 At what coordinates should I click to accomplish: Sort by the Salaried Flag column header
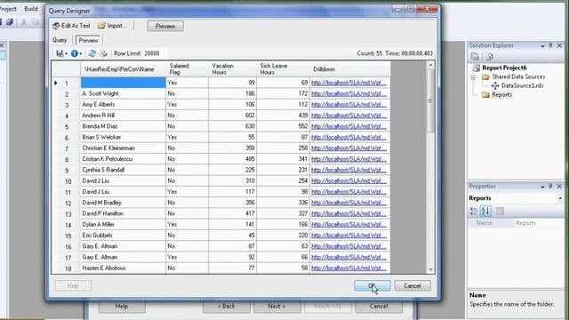pos(187,69)
